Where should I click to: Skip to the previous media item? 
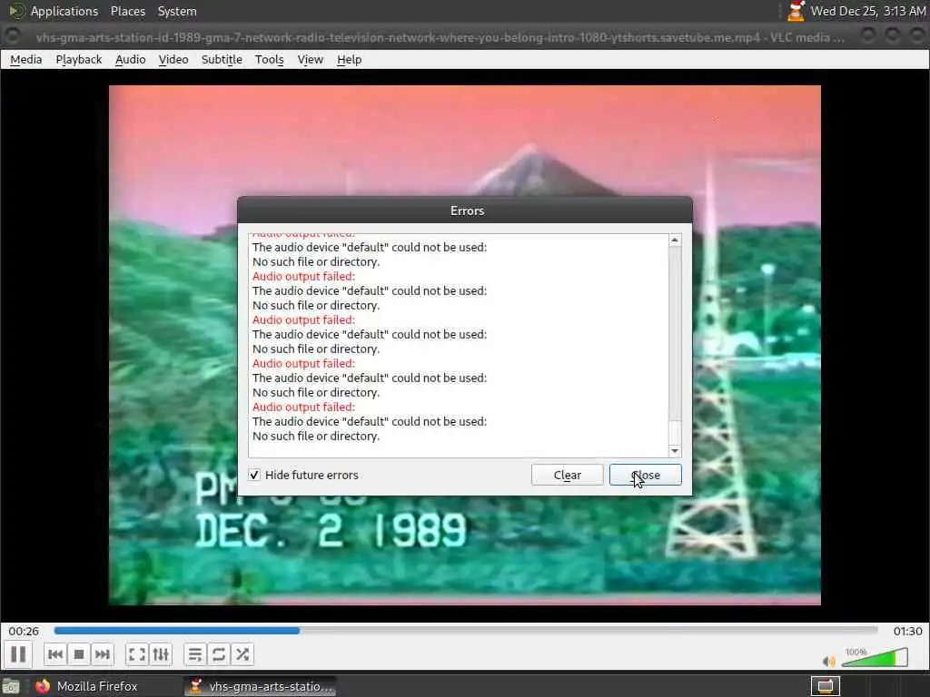(55, 654)
